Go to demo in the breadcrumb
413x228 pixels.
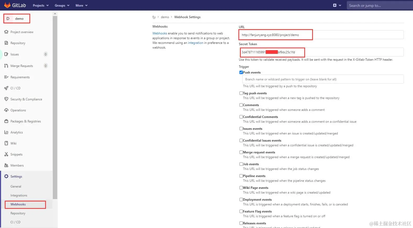pos(165,17)
